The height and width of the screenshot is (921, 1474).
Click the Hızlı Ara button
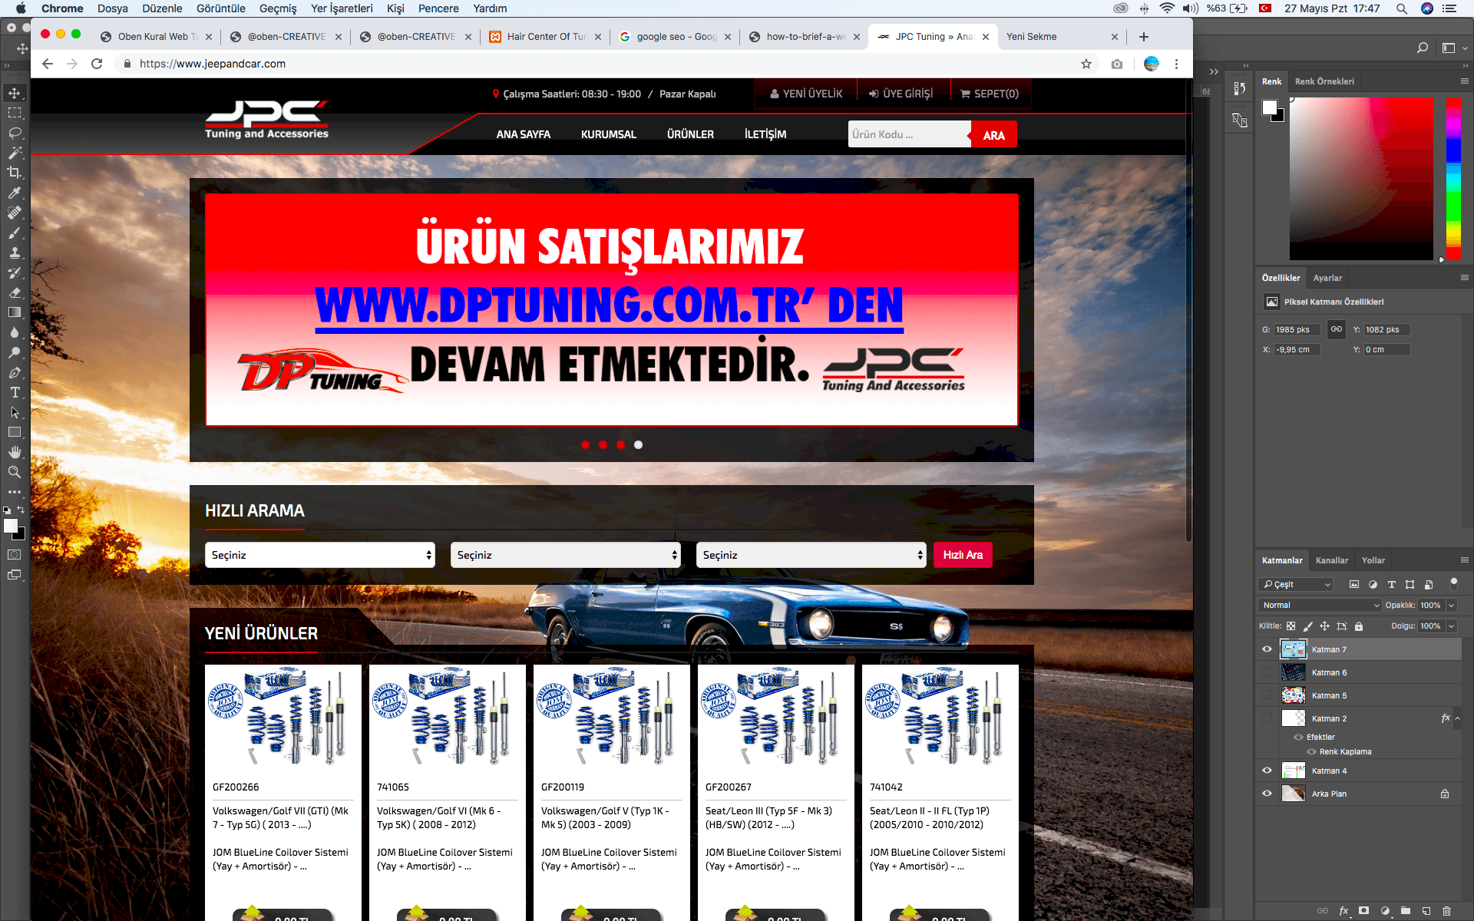click(x=963, y=555)
